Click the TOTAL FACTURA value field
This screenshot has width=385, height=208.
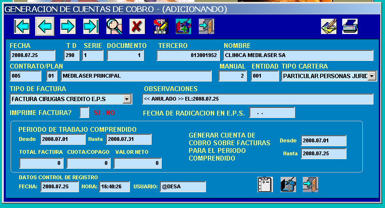(41, 163)
